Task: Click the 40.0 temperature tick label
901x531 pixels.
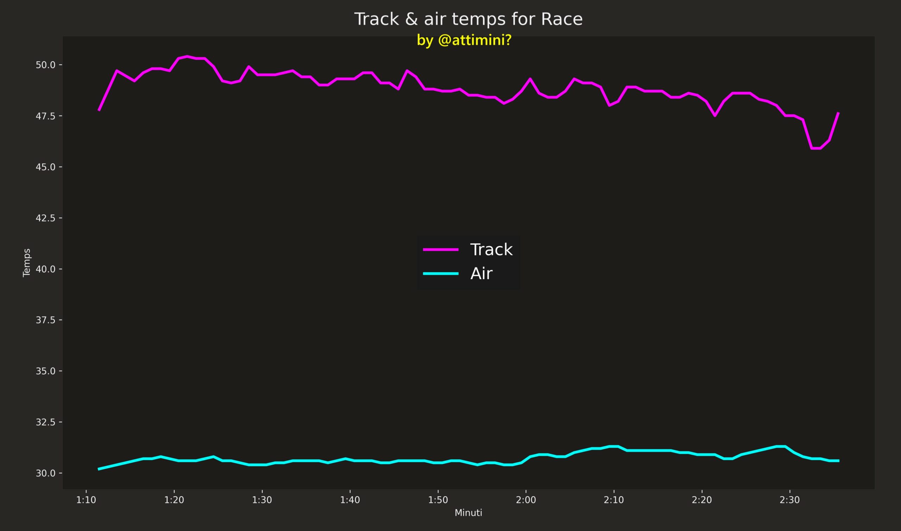Action: pos(45,269)
